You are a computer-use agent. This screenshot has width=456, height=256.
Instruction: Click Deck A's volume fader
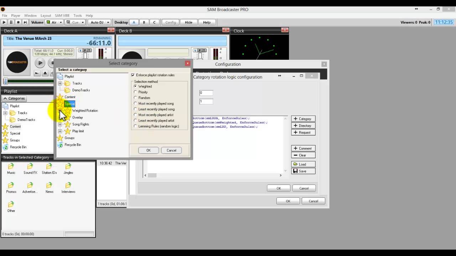click(x=85, y=56)
